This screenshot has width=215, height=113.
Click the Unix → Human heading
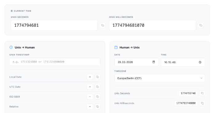(25, 48)
